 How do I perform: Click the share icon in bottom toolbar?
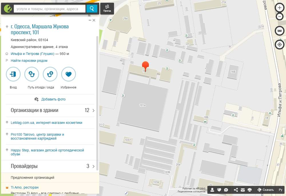(236, 190)
